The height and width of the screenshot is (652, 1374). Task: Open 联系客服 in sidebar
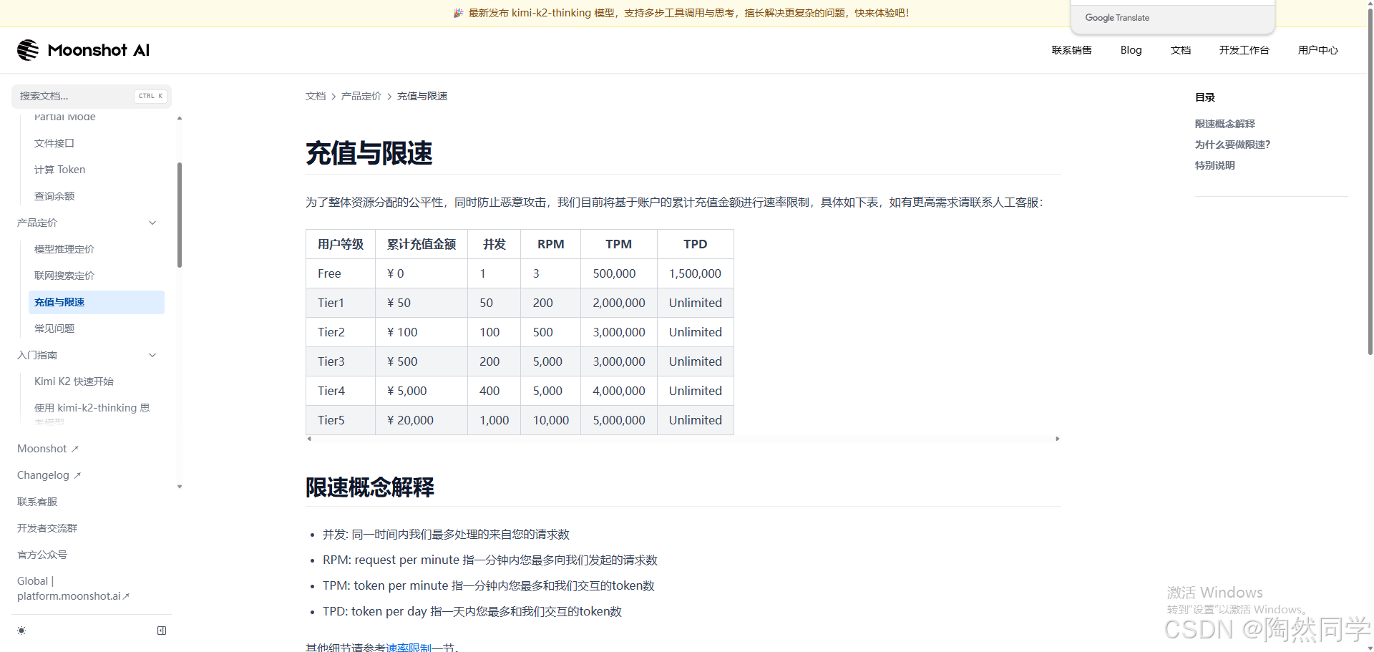[x=37, y=502]
